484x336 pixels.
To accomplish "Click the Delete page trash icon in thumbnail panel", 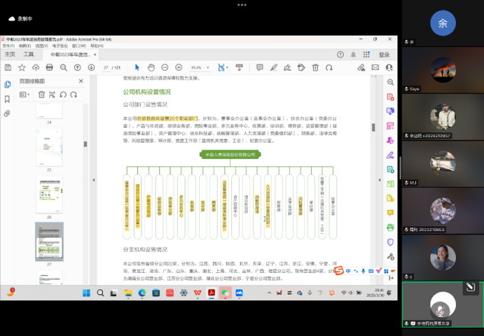I will tap(41, 95).
